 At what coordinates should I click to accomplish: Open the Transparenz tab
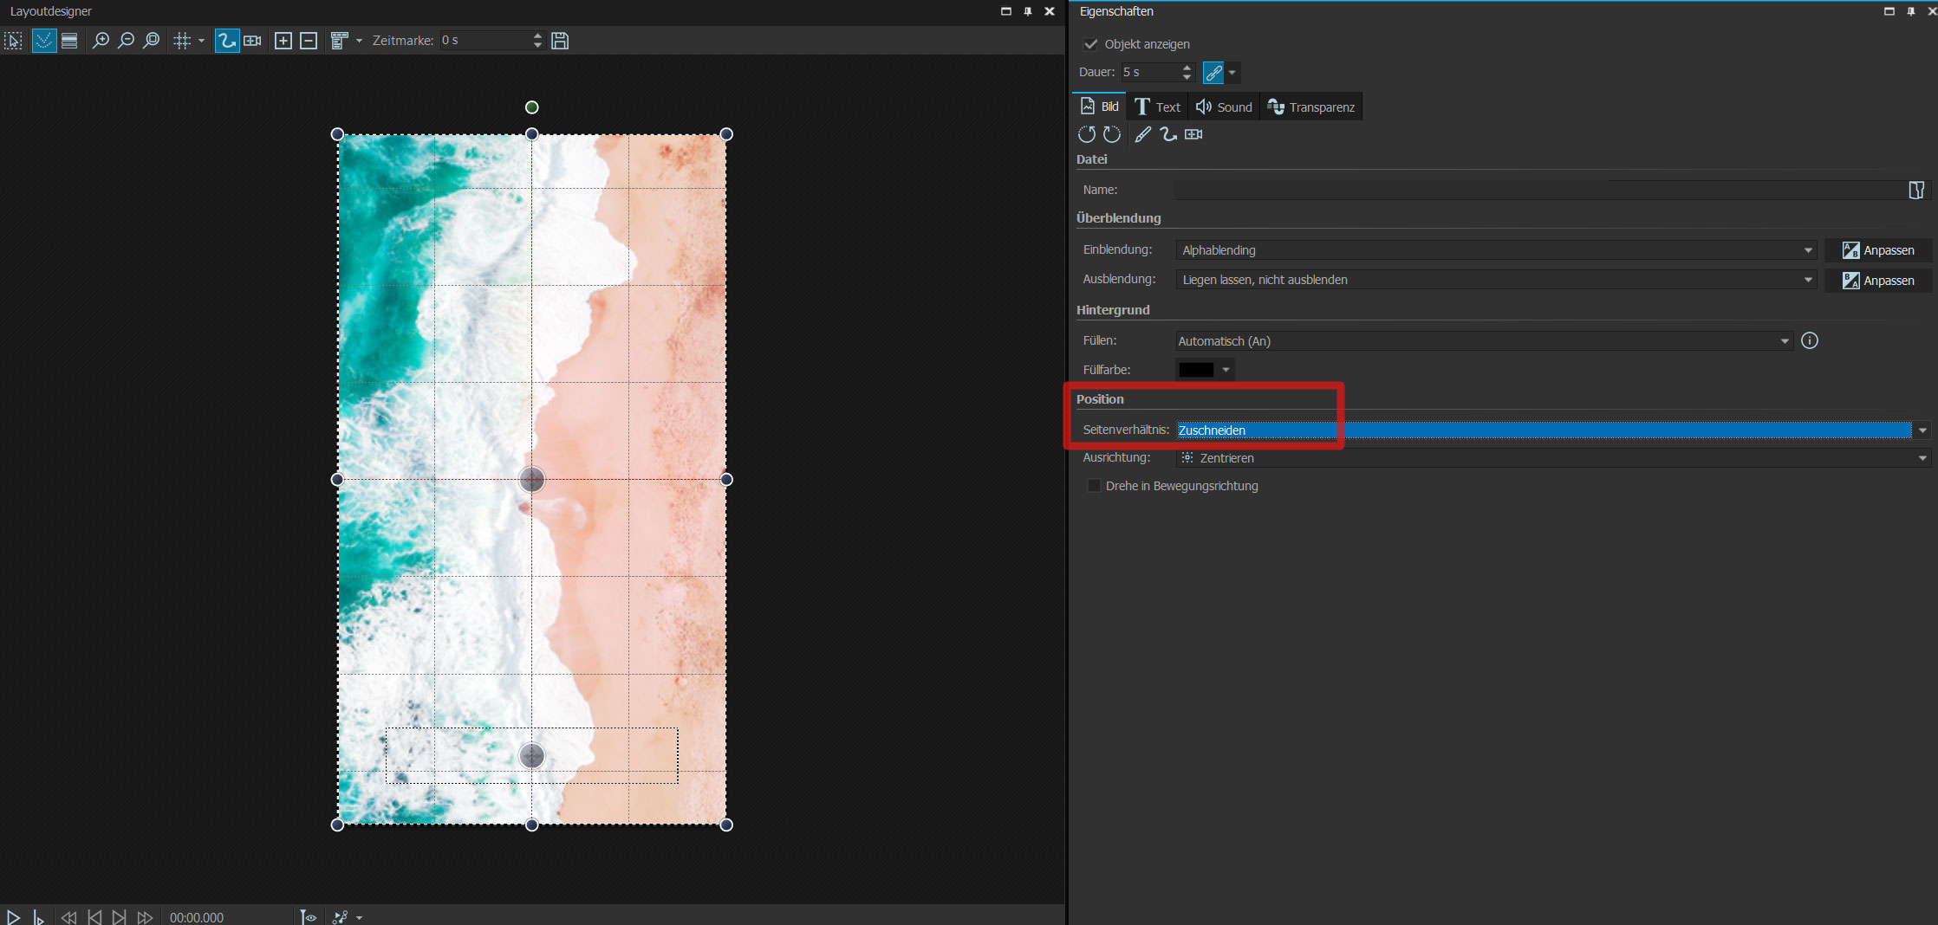1311,107
